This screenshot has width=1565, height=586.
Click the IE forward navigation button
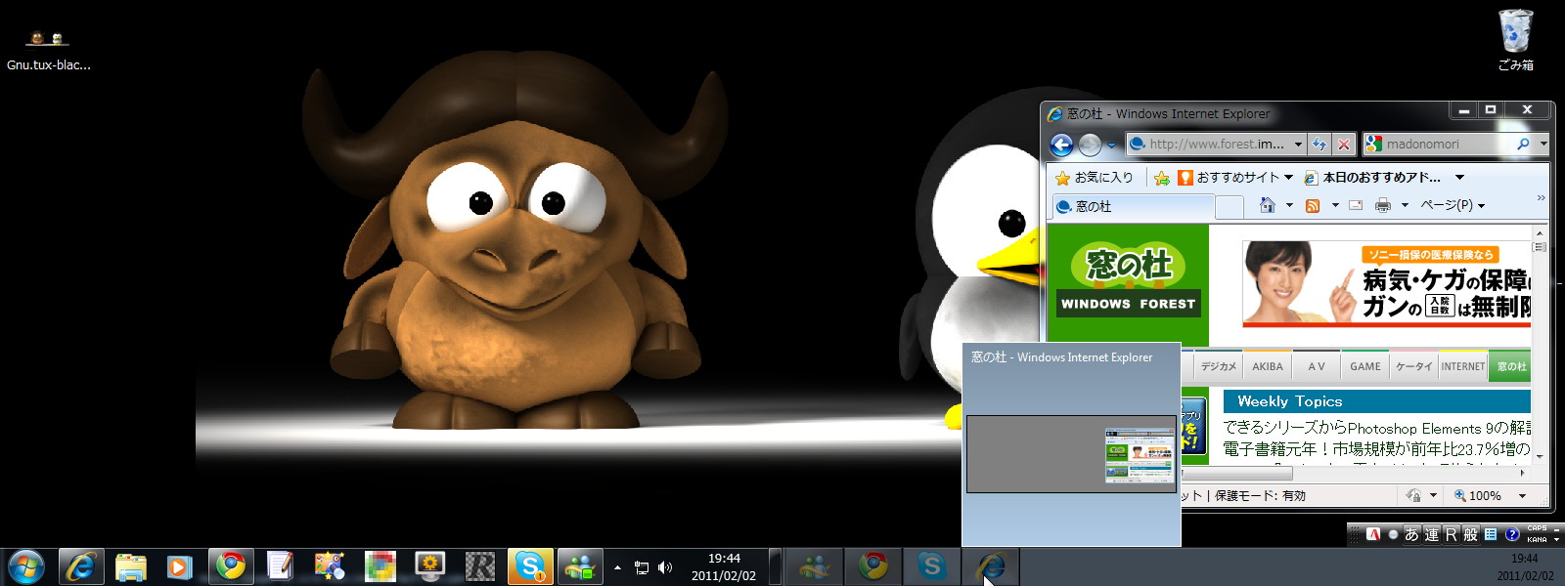1090,145
